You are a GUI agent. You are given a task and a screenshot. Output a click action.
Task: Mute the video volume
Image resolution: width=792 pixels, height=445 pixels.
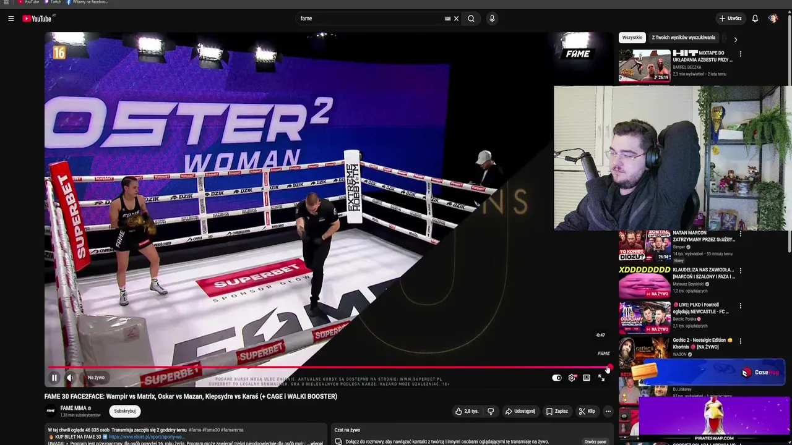[x=70, y=378]
